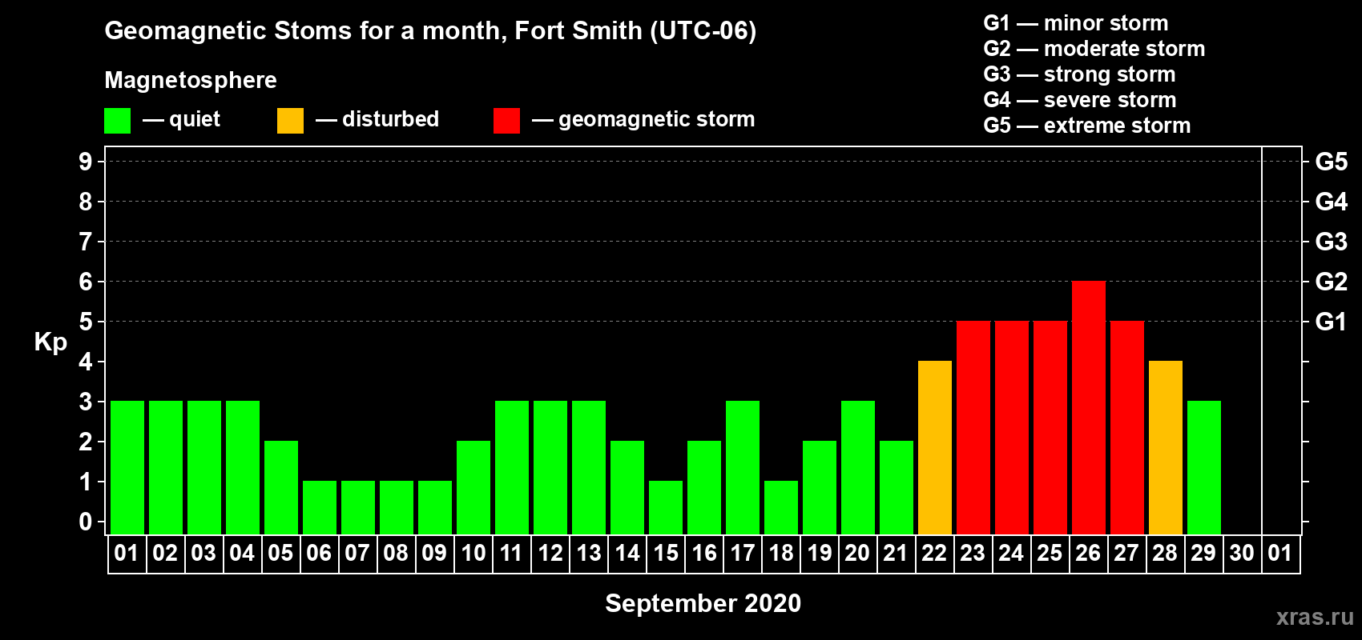The image size is (1362, 640).
Task: Click the date label '30' on the x-axis
Action: (x=1242, y=553)
